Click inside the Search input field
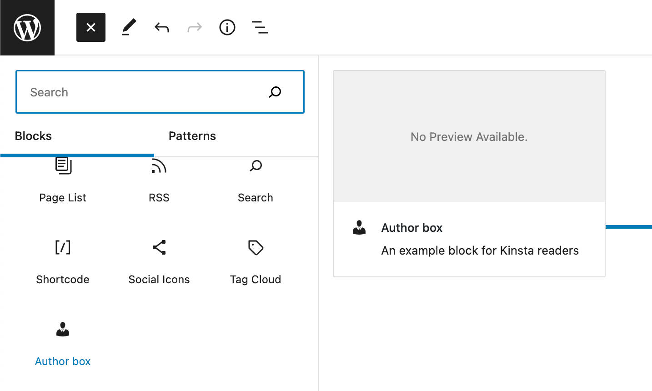The image size is (652, 391). click(x=136, y=92)
